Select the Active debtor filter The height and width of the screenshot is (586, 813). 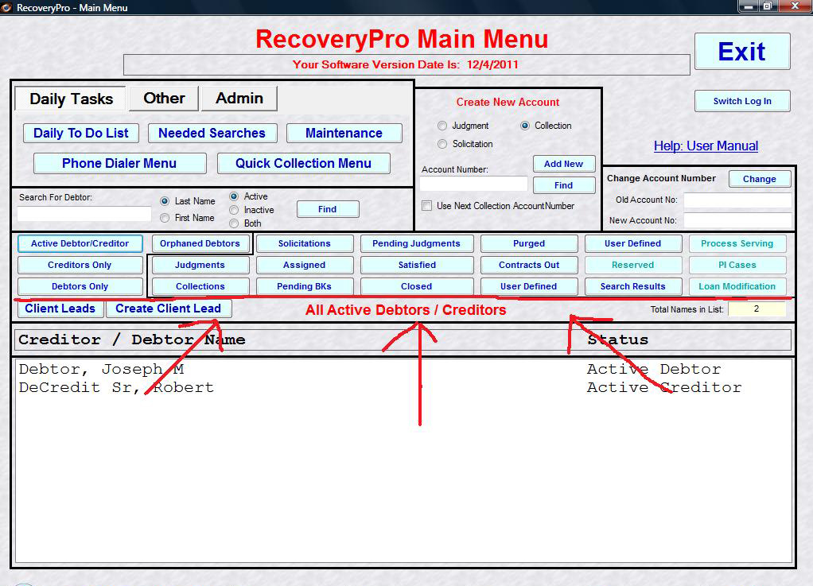pos(234,196)
